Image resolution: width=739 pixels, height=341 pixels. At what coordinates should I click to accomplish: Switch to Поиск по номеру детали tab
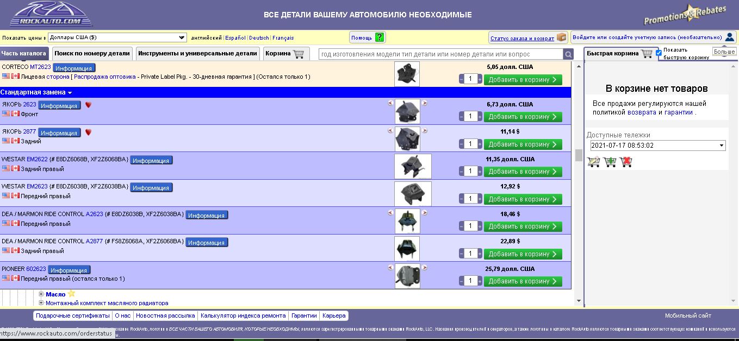pos(92,53)
